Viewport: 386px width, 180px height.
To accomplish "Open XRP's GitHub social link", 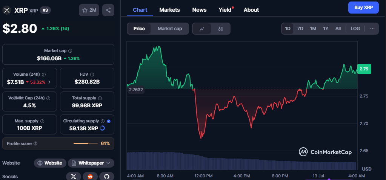I will point(106,176).
